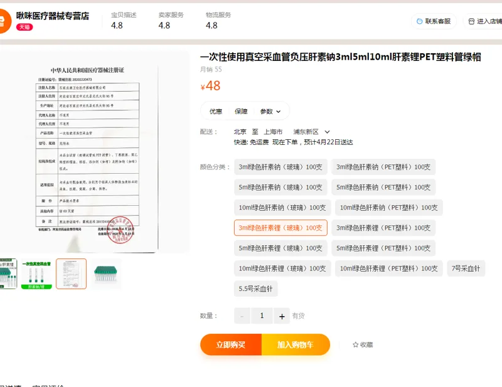Open the registration certificate thumbnail

pos(71,274)
